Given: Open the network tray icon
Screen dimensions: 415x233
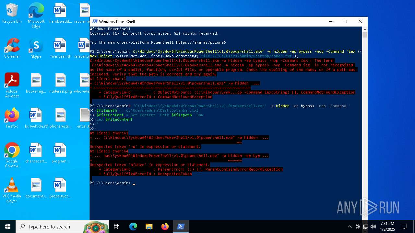Looking at the screenshot, I should click(x=365, y=227).
